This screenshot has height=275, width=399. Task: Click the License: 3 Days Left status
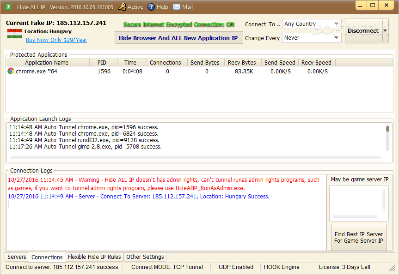coord(344,267)
